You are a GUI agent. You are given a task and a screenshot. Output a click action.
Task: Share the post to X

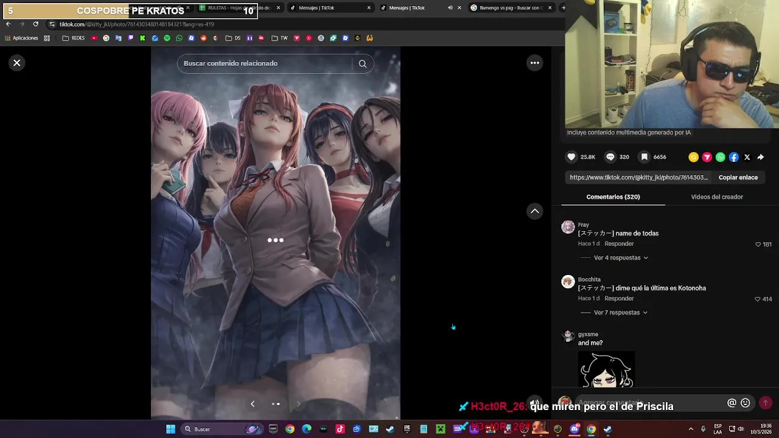[x=747, y=157]
